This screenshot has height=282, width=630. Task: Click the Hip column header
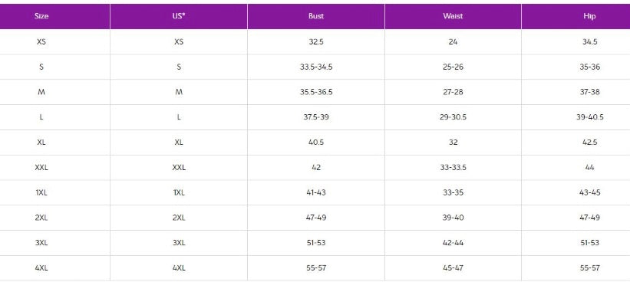pyautogui.click(x=589, y=16)
